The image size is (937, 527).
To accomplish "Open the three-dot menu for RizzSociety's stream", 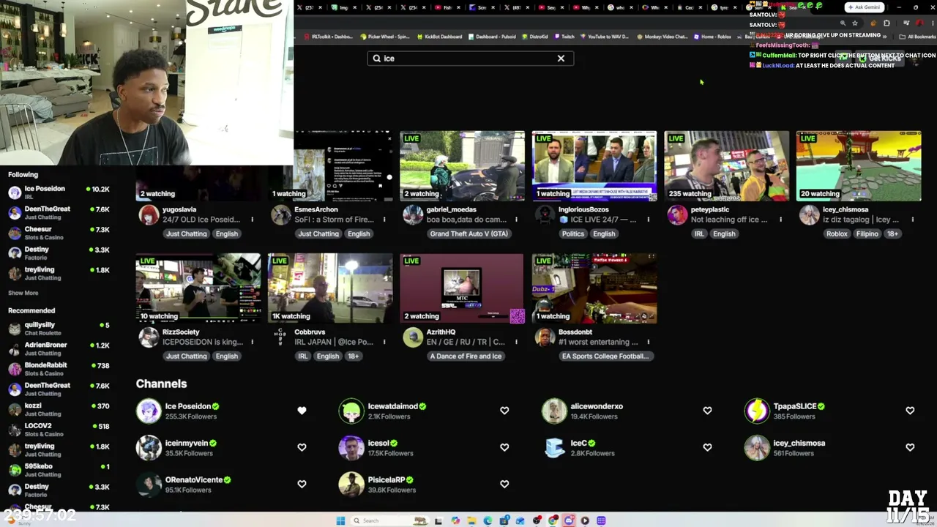I will click(252, 342).
